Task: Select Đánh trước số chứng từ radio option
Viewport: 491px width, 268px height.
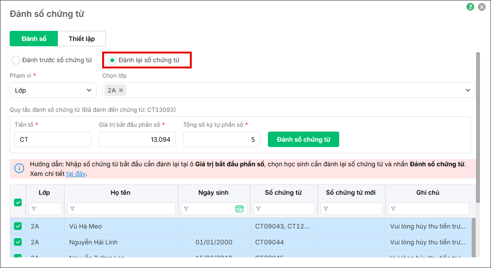Action: point(16,60)
